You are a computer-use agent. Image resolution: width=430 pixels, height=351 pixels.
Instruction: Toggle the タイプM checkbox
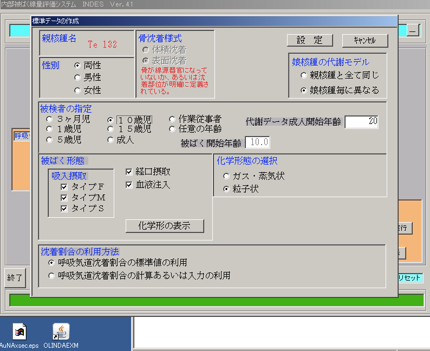pos(64,198)
